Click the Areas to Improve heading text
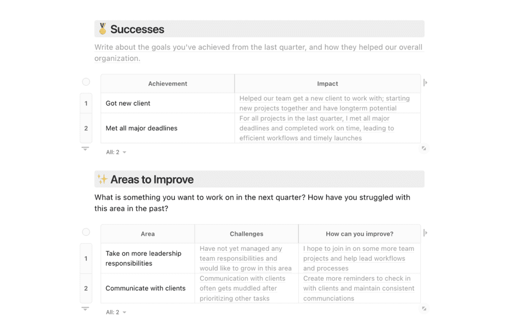This screenshot has width=519, height=336. click(151, 179)
